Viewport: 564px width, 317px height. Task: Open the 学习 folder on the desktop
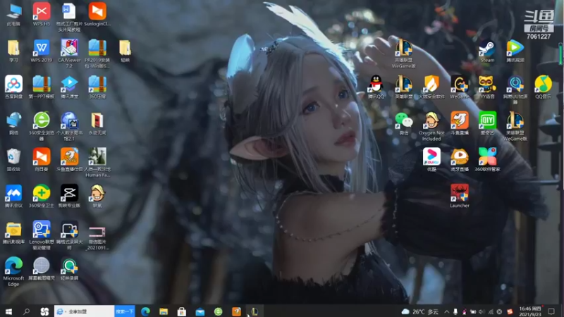click(x=13, y=51)
